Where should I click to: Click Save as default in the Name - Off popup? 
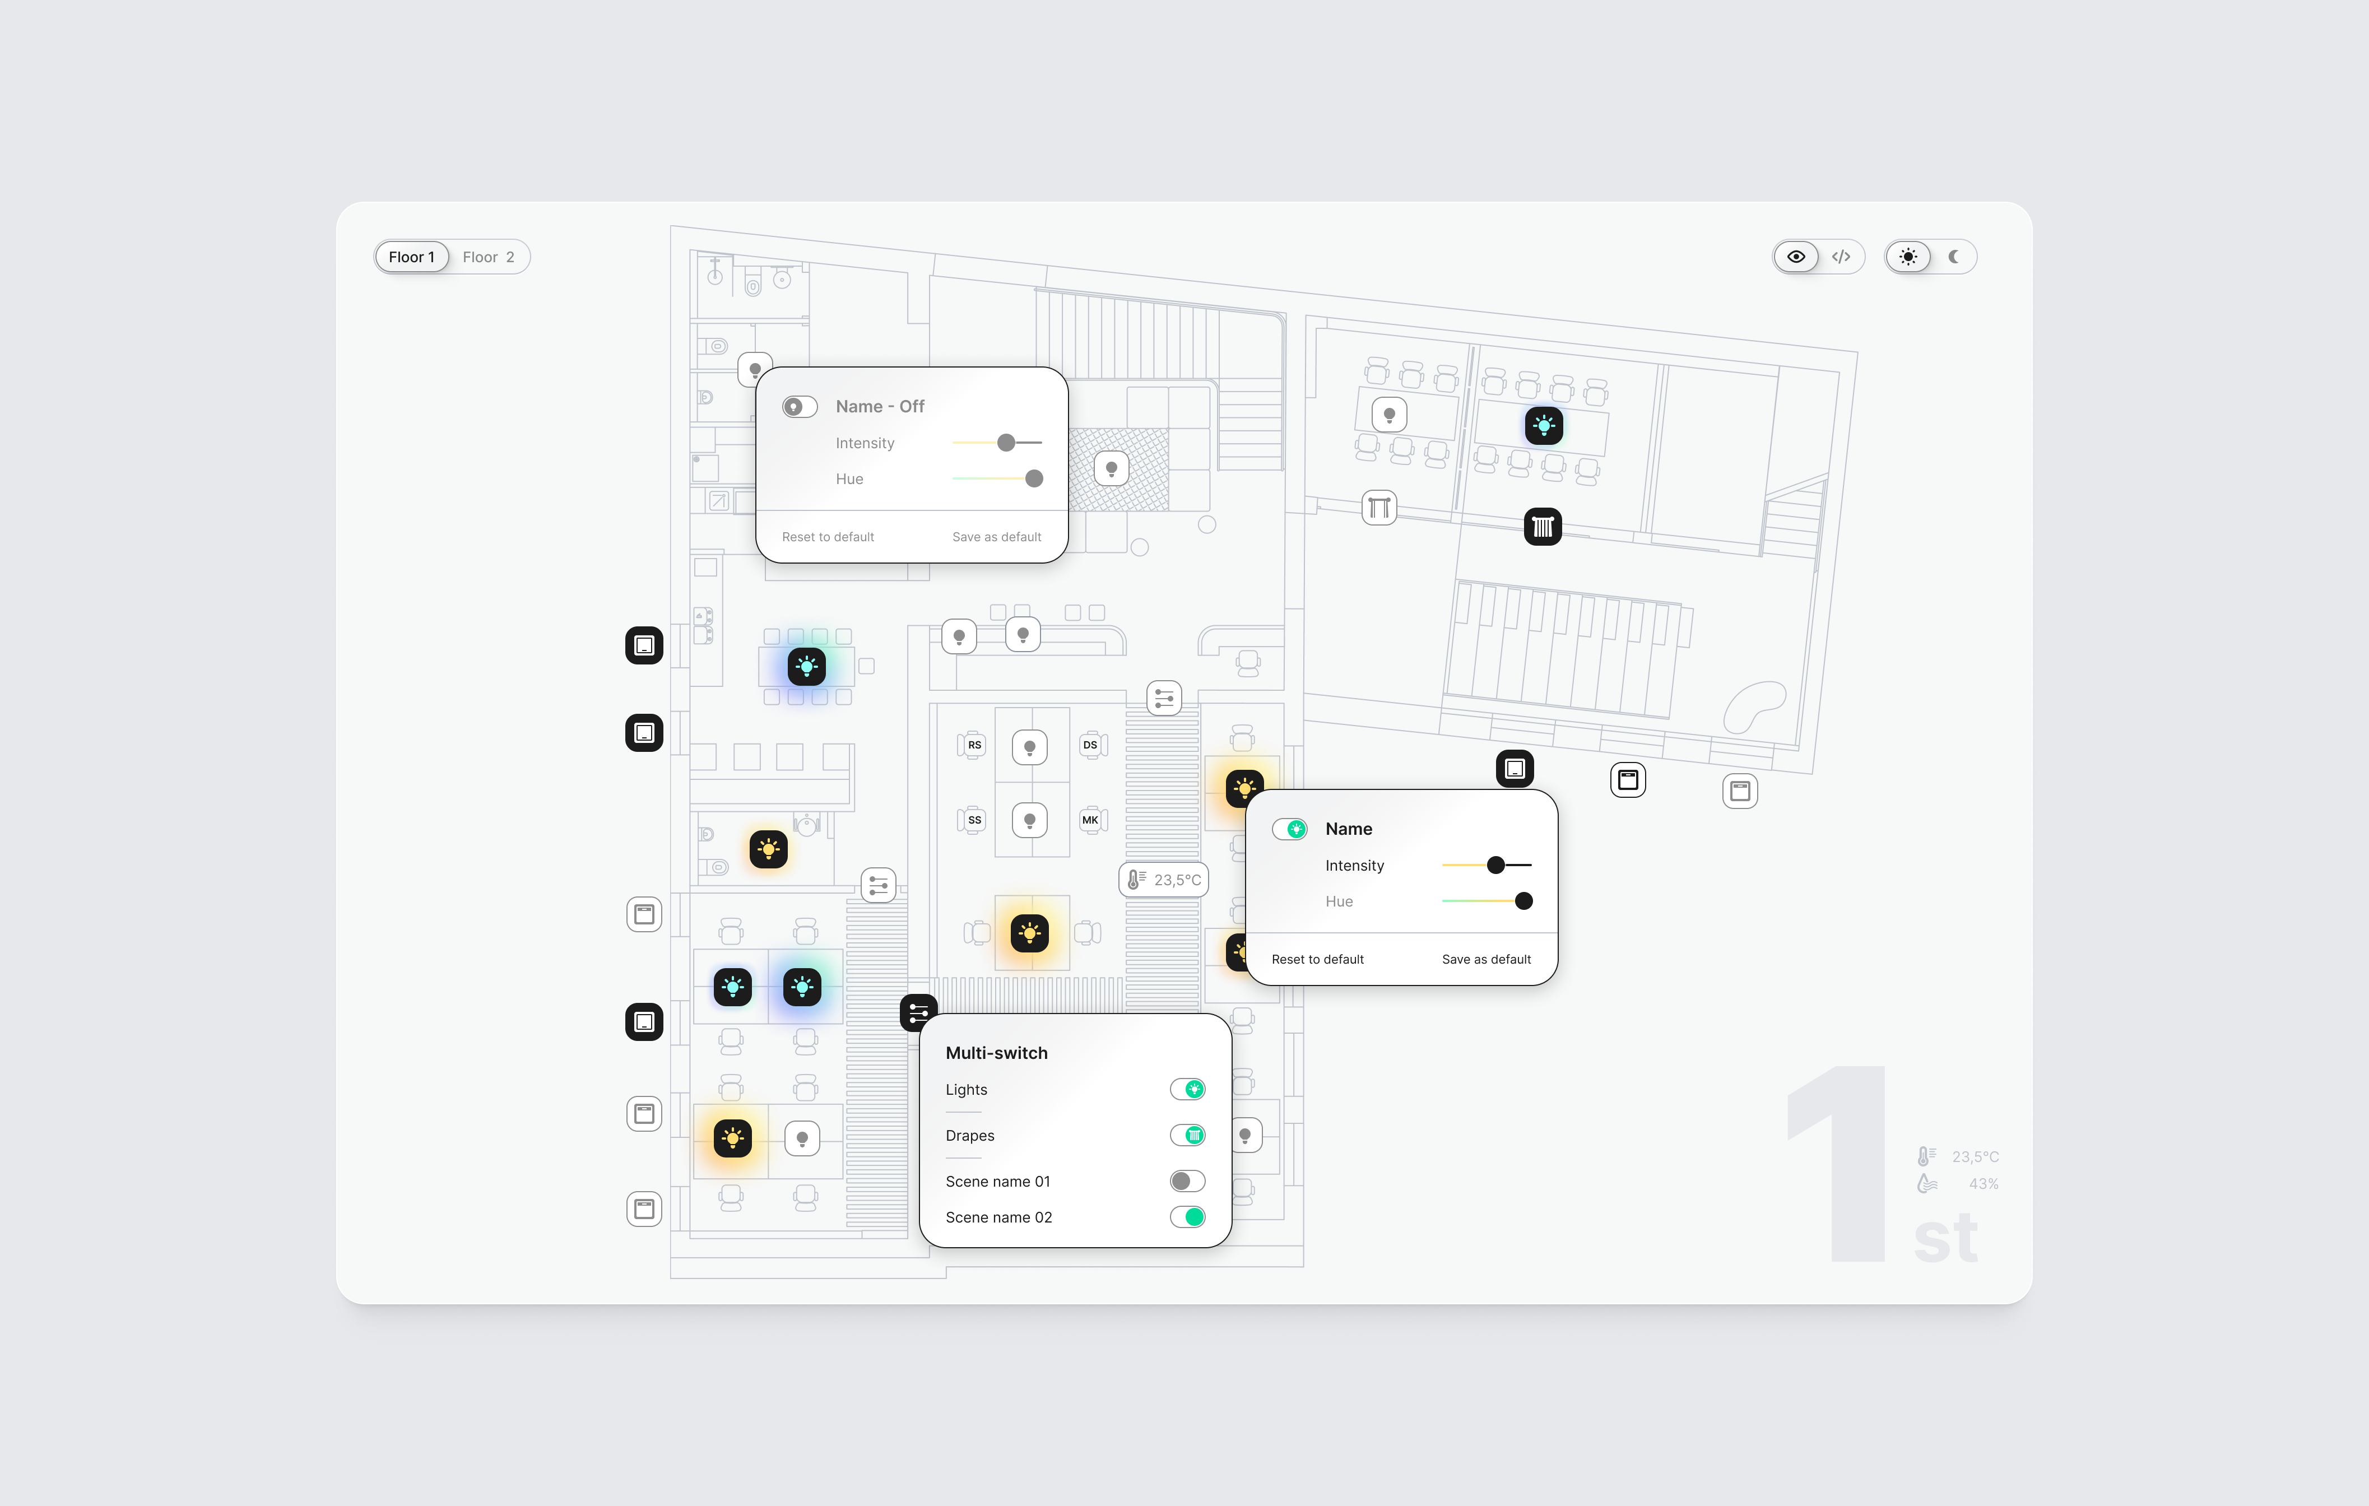point(997,536)
